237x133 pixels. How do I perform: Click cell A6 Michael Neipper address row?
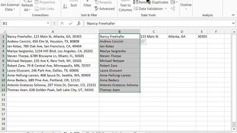(x=53, y=61)
